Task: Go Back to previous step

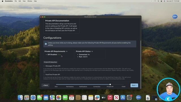Action: pos(45,85)
